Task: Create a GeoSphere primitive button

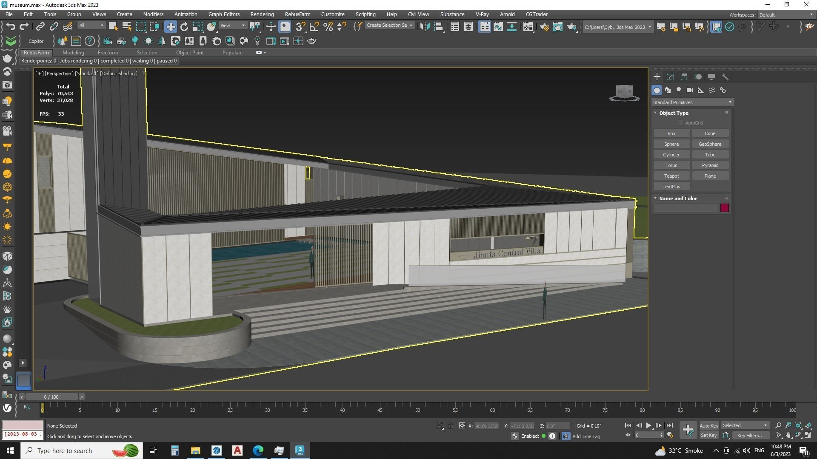Action: coord(710,144)
